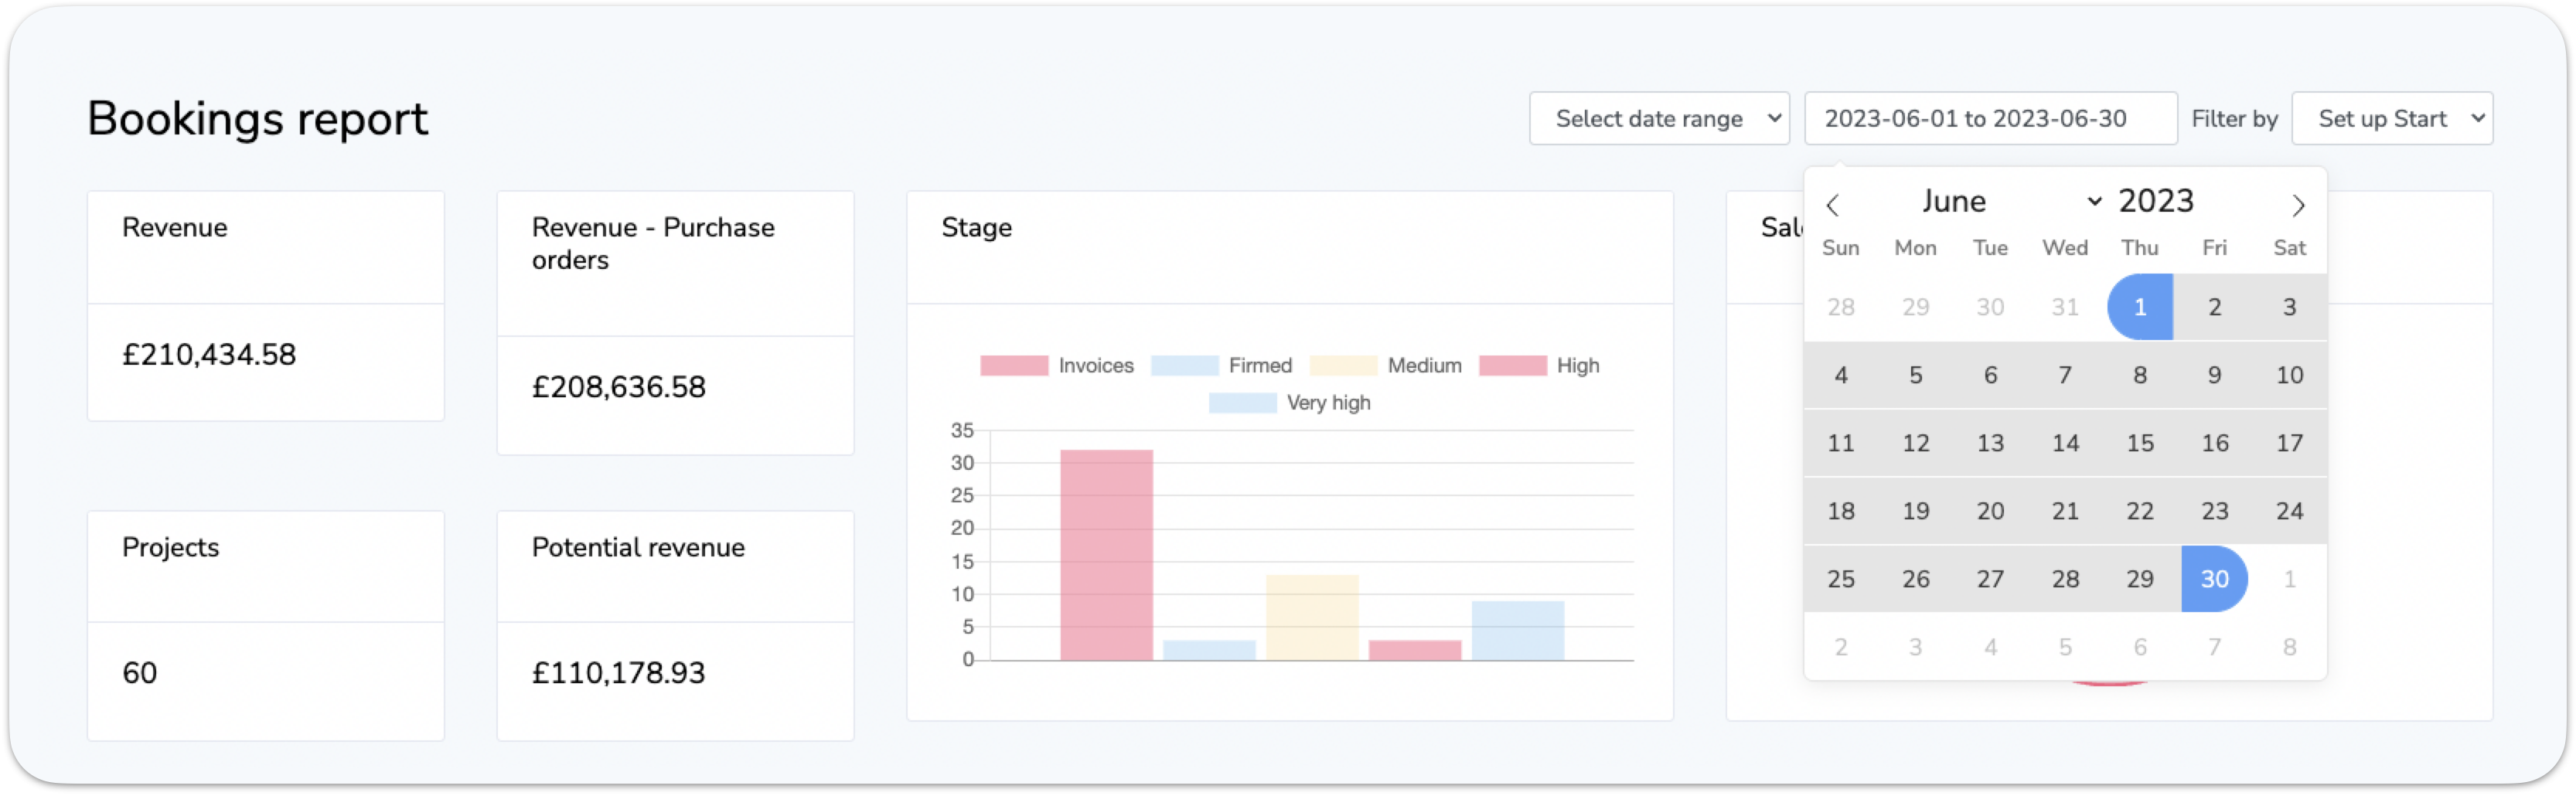Click the Very high bar in chart
Viewport: 2576px width, 796px height.
coord(1517,630)
